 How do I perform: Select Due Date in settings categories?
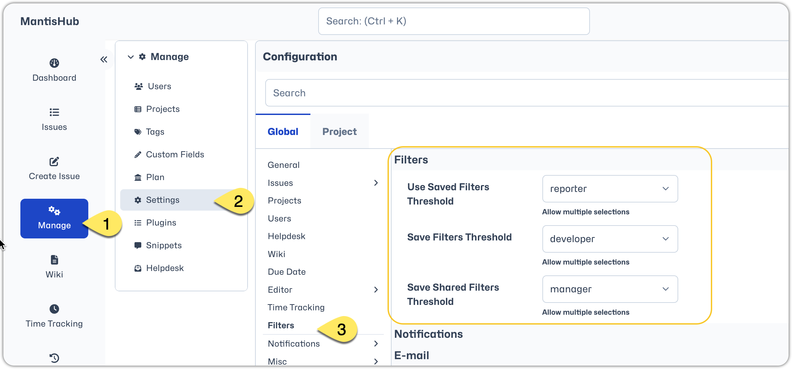point(287,272)
